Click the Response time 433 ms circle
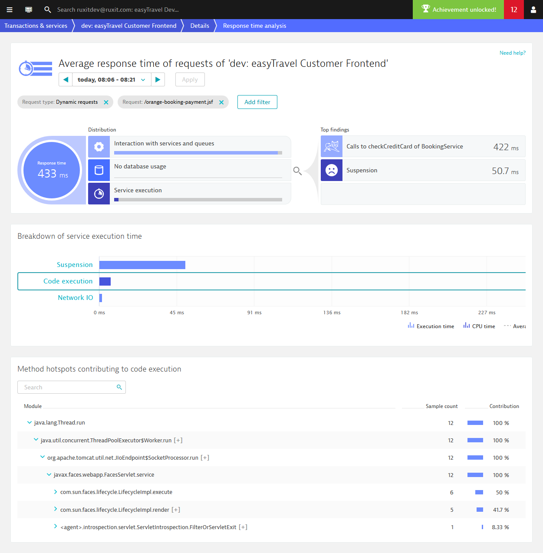The width and height of the screenshot is (543, 553). [52, 170]
